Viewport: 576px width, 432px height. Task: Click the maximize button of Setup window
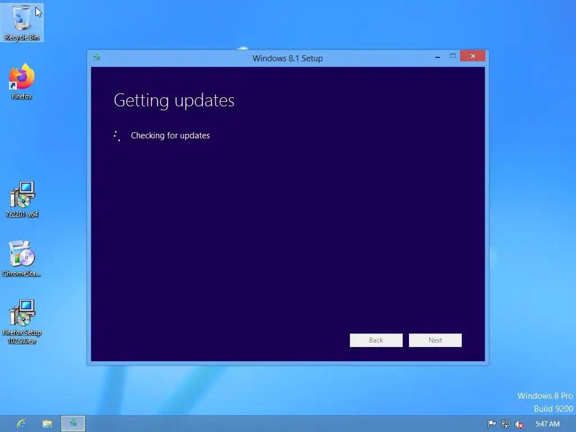453,56
